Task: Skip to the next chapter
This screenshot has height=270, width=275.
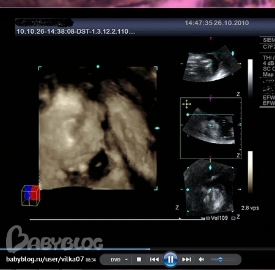Action: coord(186,260)
